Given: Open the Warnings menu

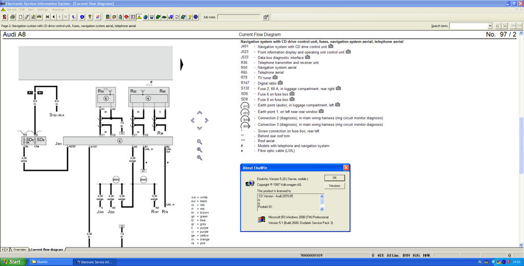Looking at the screenshot, I should 58,10.
